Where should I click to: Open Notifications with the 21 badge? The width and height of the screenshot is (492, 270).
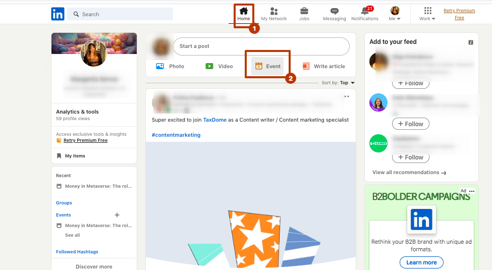click(x=365, y=15)
